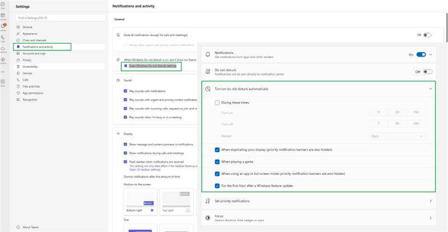Screen dimensions: 448x232
Task: Select Bottom right notification position radio
Action: 152,210
